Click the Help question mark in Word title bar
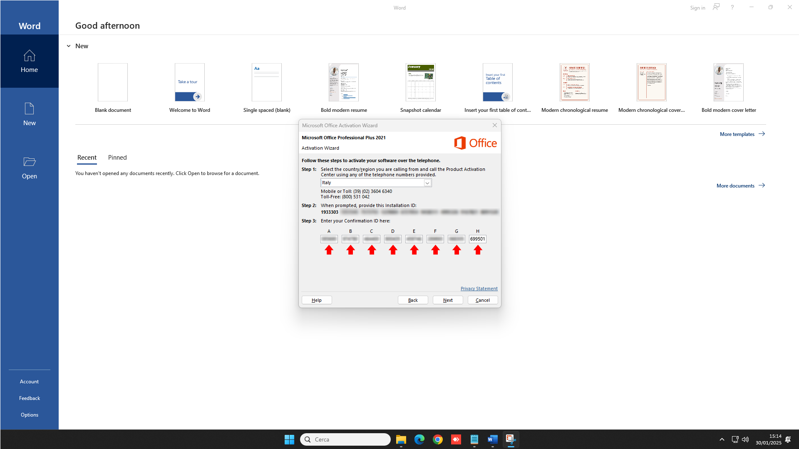 [732, 7]
